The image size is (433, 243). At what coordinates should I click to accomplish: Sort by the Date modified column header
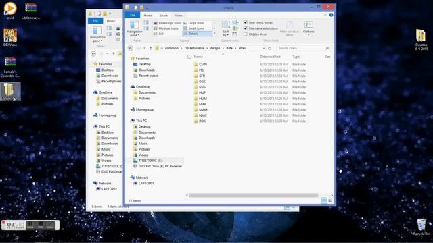coord(270,57)
